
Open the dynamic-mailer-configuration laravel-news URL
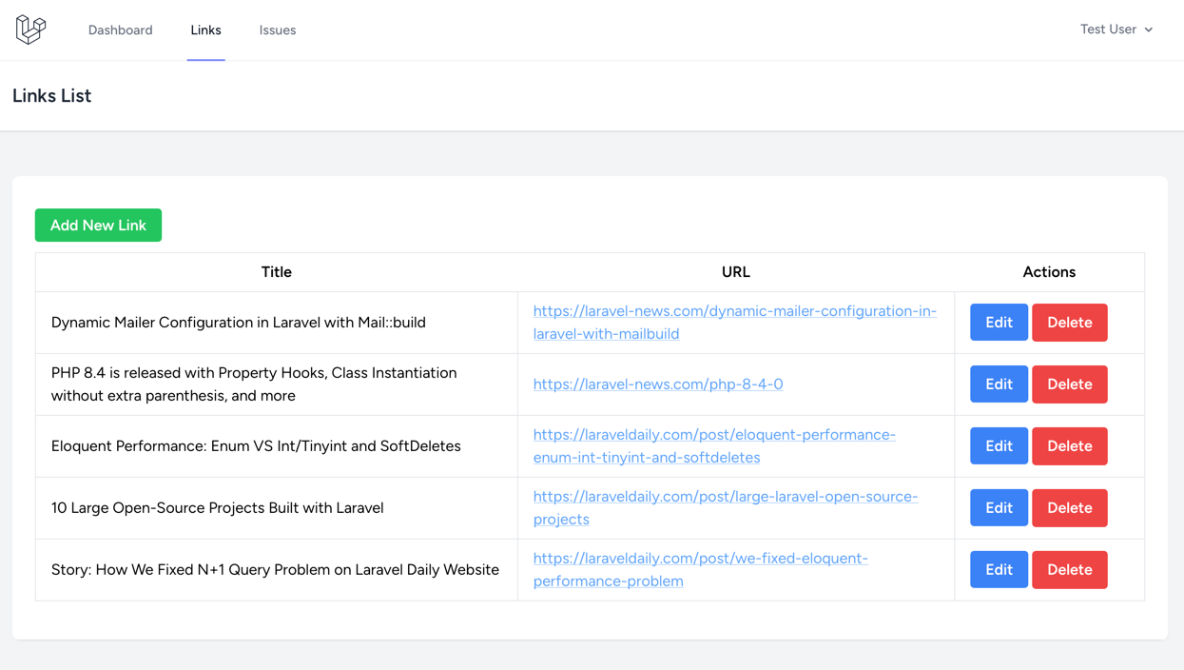pos(735,323)
